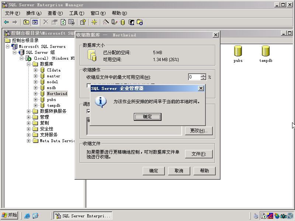Screen dimensions: 295x221
Task: Click the Back arrow toolbar icon
Action: click(x=6, y=22)
